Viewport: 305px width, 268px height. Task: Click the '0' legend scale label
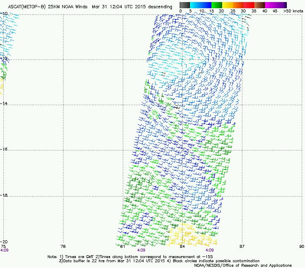tap(181, 11)
